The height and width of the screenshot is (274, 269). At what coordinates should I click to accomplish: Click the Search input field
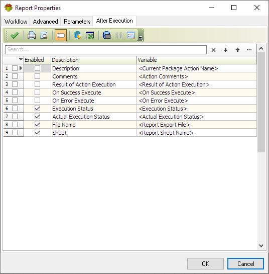click(x=106, y=50)
